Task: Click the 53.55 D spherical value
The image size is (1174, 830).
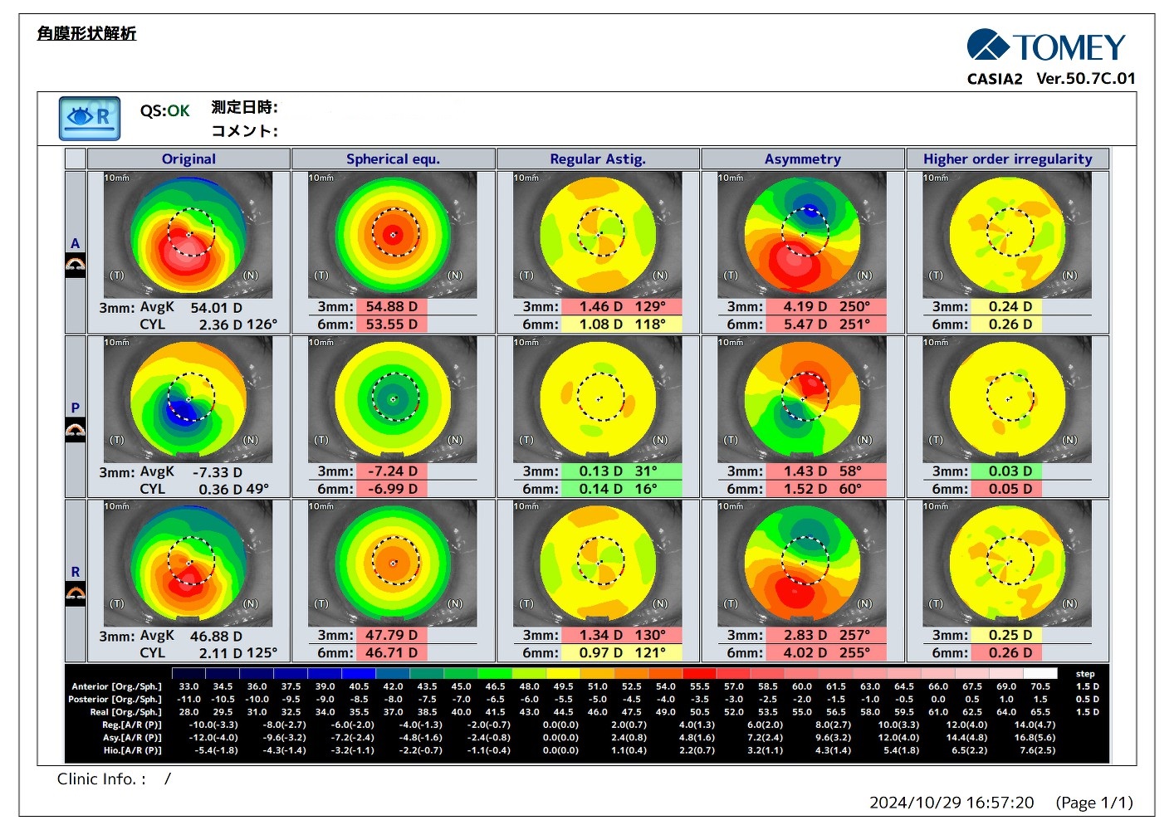Action: tap(392, 324)
